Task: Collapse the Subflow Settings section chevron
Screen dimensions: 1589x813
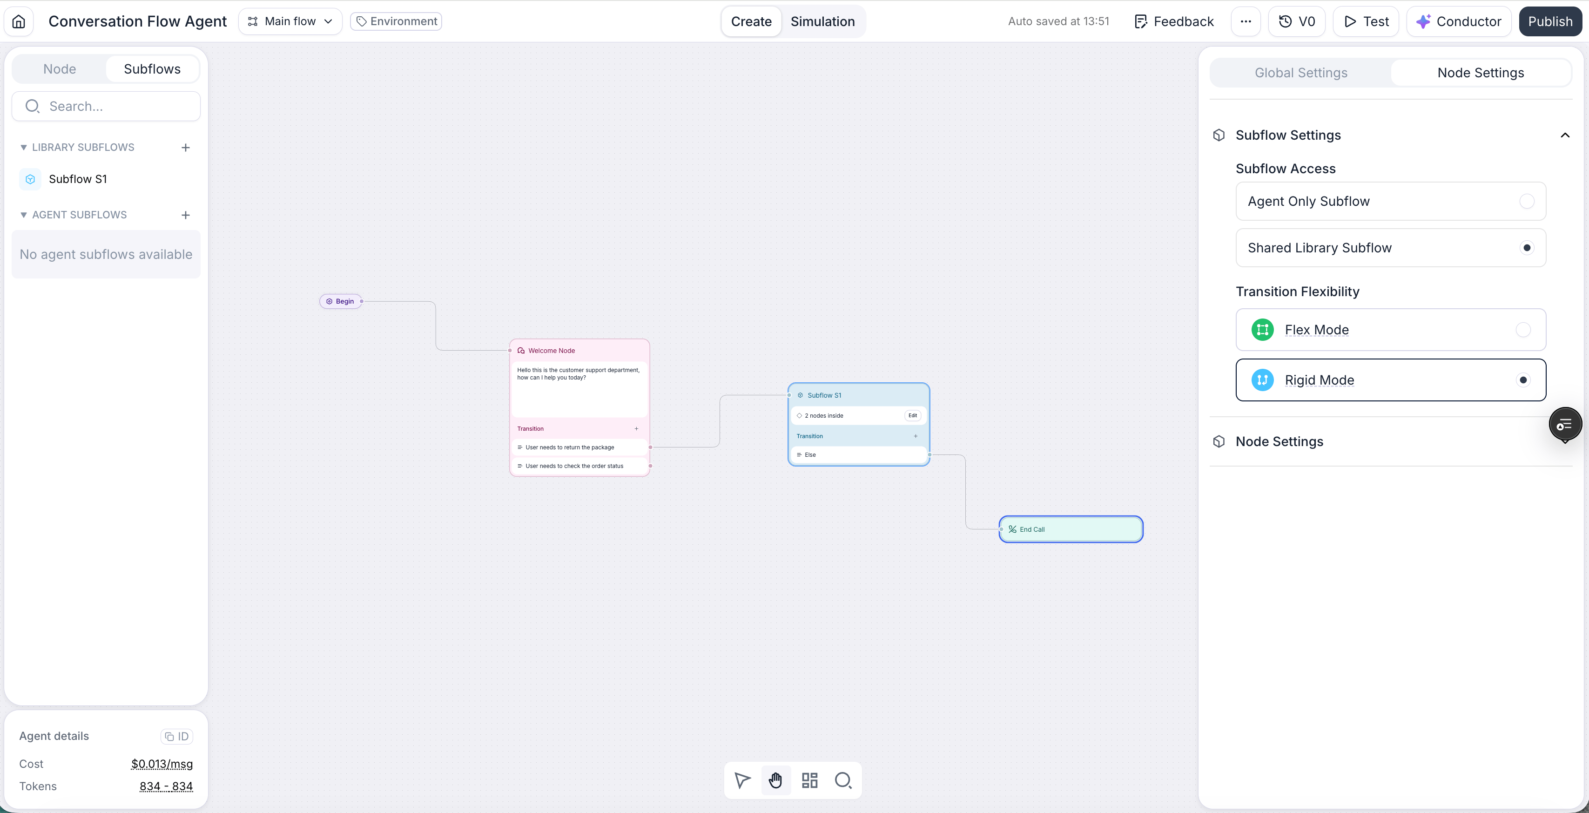Action: 1565,135
